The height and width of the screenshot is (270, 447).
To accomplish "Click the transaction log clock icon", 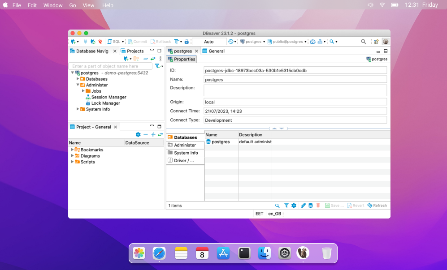I will [x=230, y=42].
